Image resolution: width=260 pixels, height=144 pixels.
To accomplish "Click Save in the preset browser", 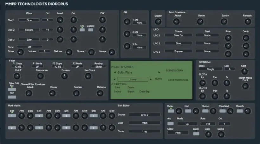I will tap(117, 87).
